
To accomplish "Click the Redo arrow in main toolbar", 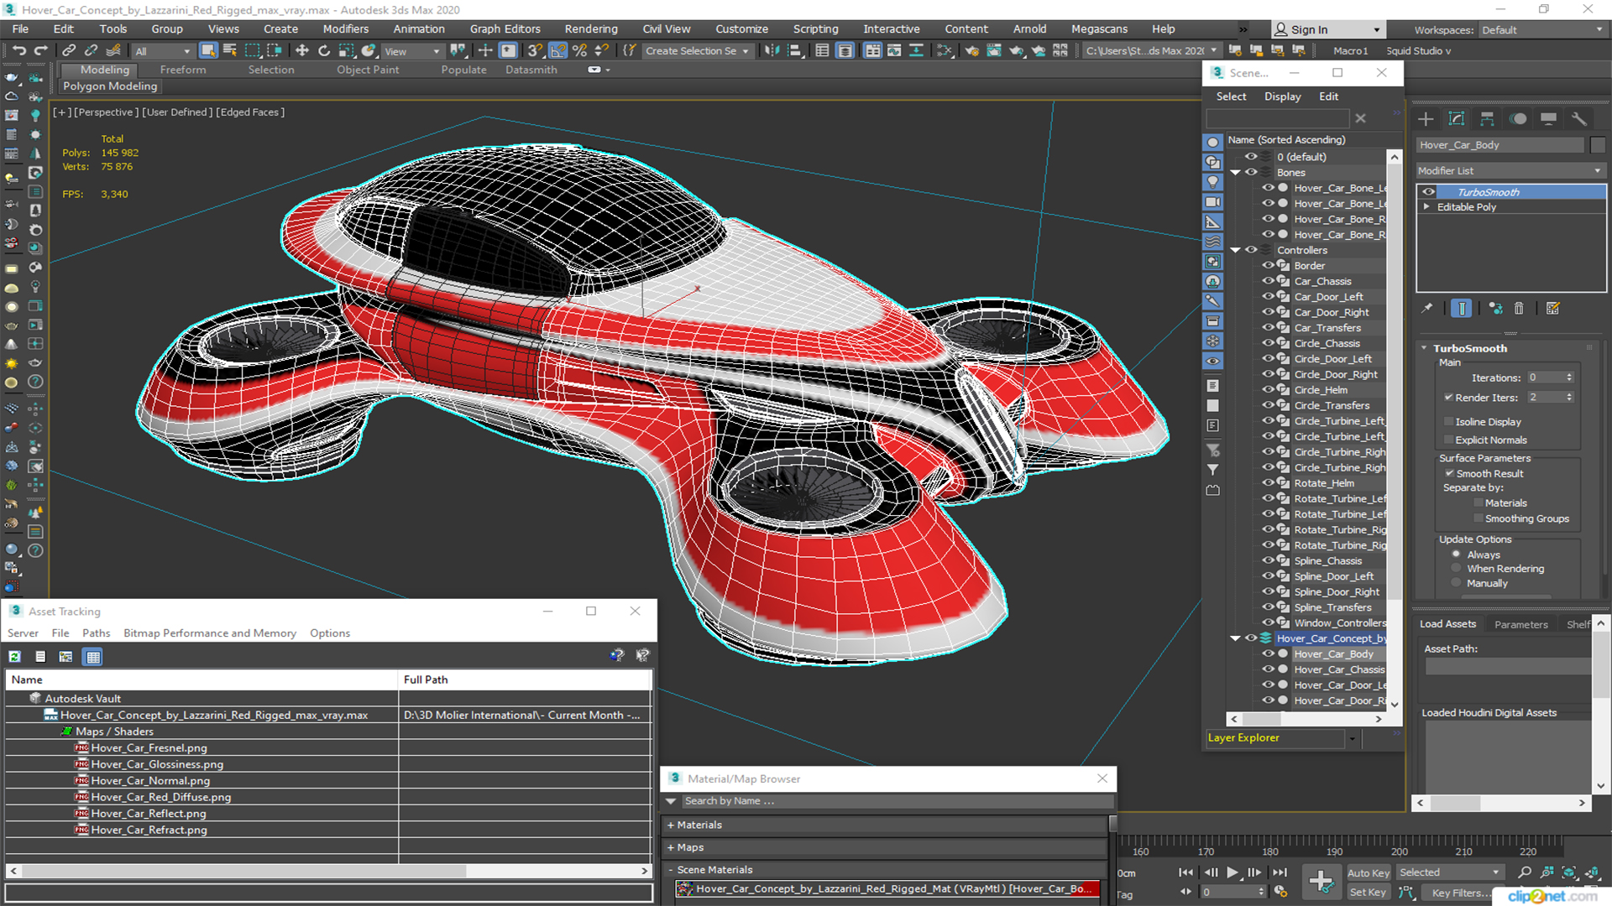I will [x=39, y=51].
